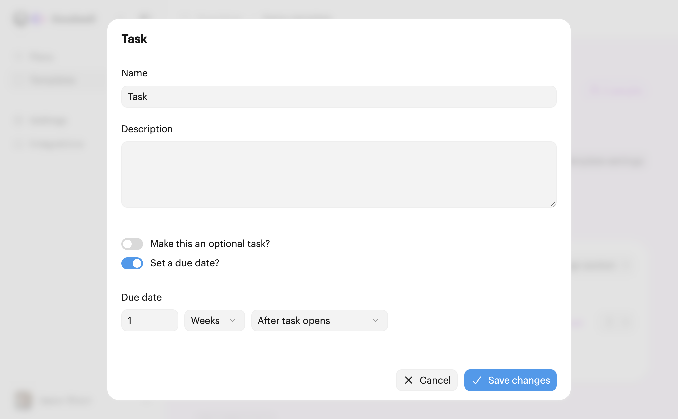
Task: Click the Due date section label
Action: tap(141, 297)
